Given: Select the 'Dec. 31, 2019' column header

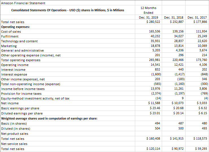Looking at the screenshot, I should pyautogui.click(x=148, y=17).
